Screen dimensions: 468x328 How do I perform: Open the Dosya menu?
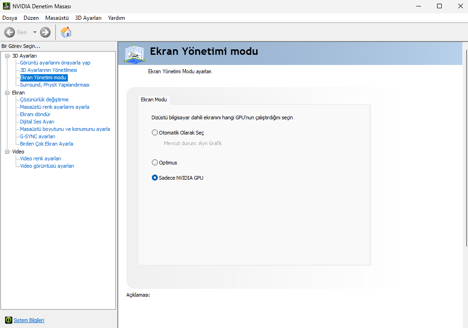[10, 18]
